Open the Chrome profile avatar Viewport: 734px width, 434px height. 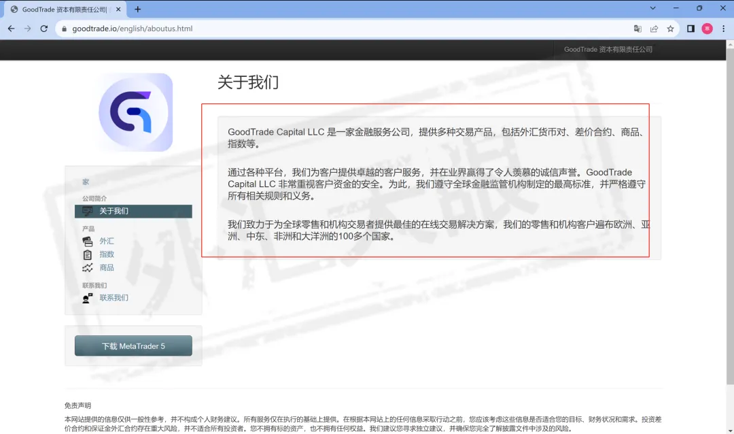coord(707,29)
